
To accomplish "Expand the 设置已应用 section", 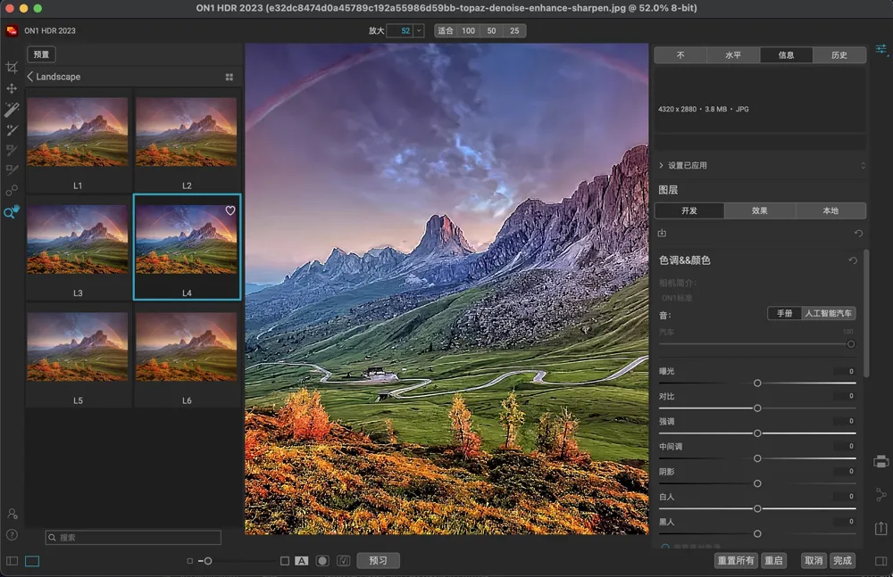I will click(661, 165).
